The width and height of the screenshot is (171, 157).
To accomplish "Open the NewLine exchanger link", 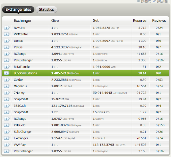I will tap(20, 28).
